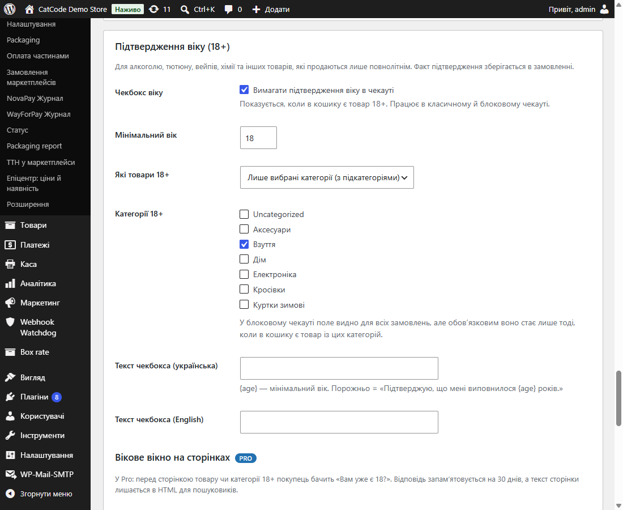The image size is (623, 510).
Task: Click the Webhook Watchdog shield icon
Action: click(x=10, y=322)
